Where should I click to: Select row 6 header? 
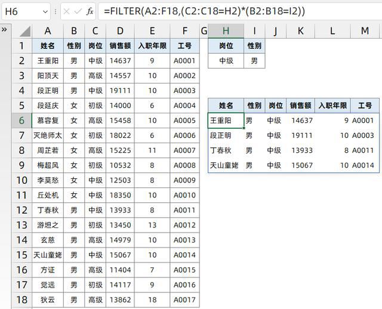[22, 120]
